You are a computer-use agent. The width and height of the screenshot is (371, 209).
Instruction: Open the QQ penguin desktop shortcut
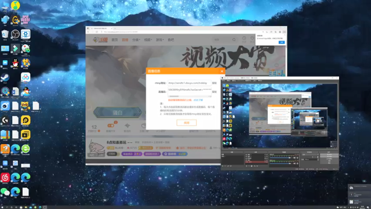16,63
